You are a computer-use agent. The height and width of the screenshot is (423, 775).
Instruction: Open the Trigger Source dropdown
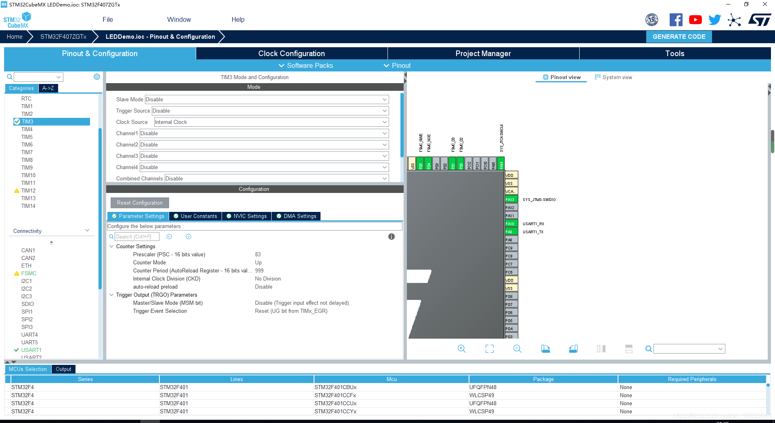click(270, 111)
